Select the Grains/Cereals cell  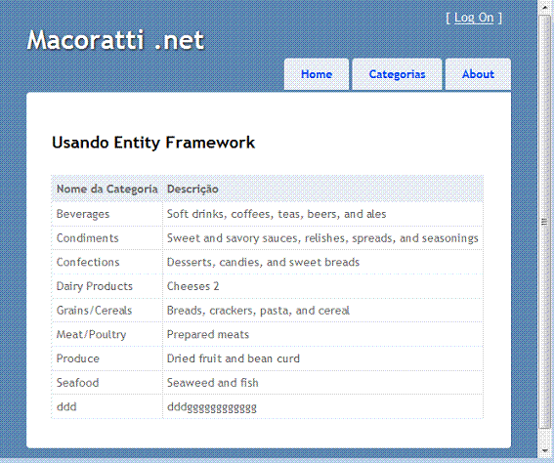tap(107, 311)
